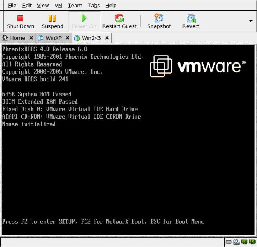Image resolution: width=257 pixels, height=247 pixels.
Task: Click the 'Fixed Disk 0' hard drive line
Action: click(70, 109)
